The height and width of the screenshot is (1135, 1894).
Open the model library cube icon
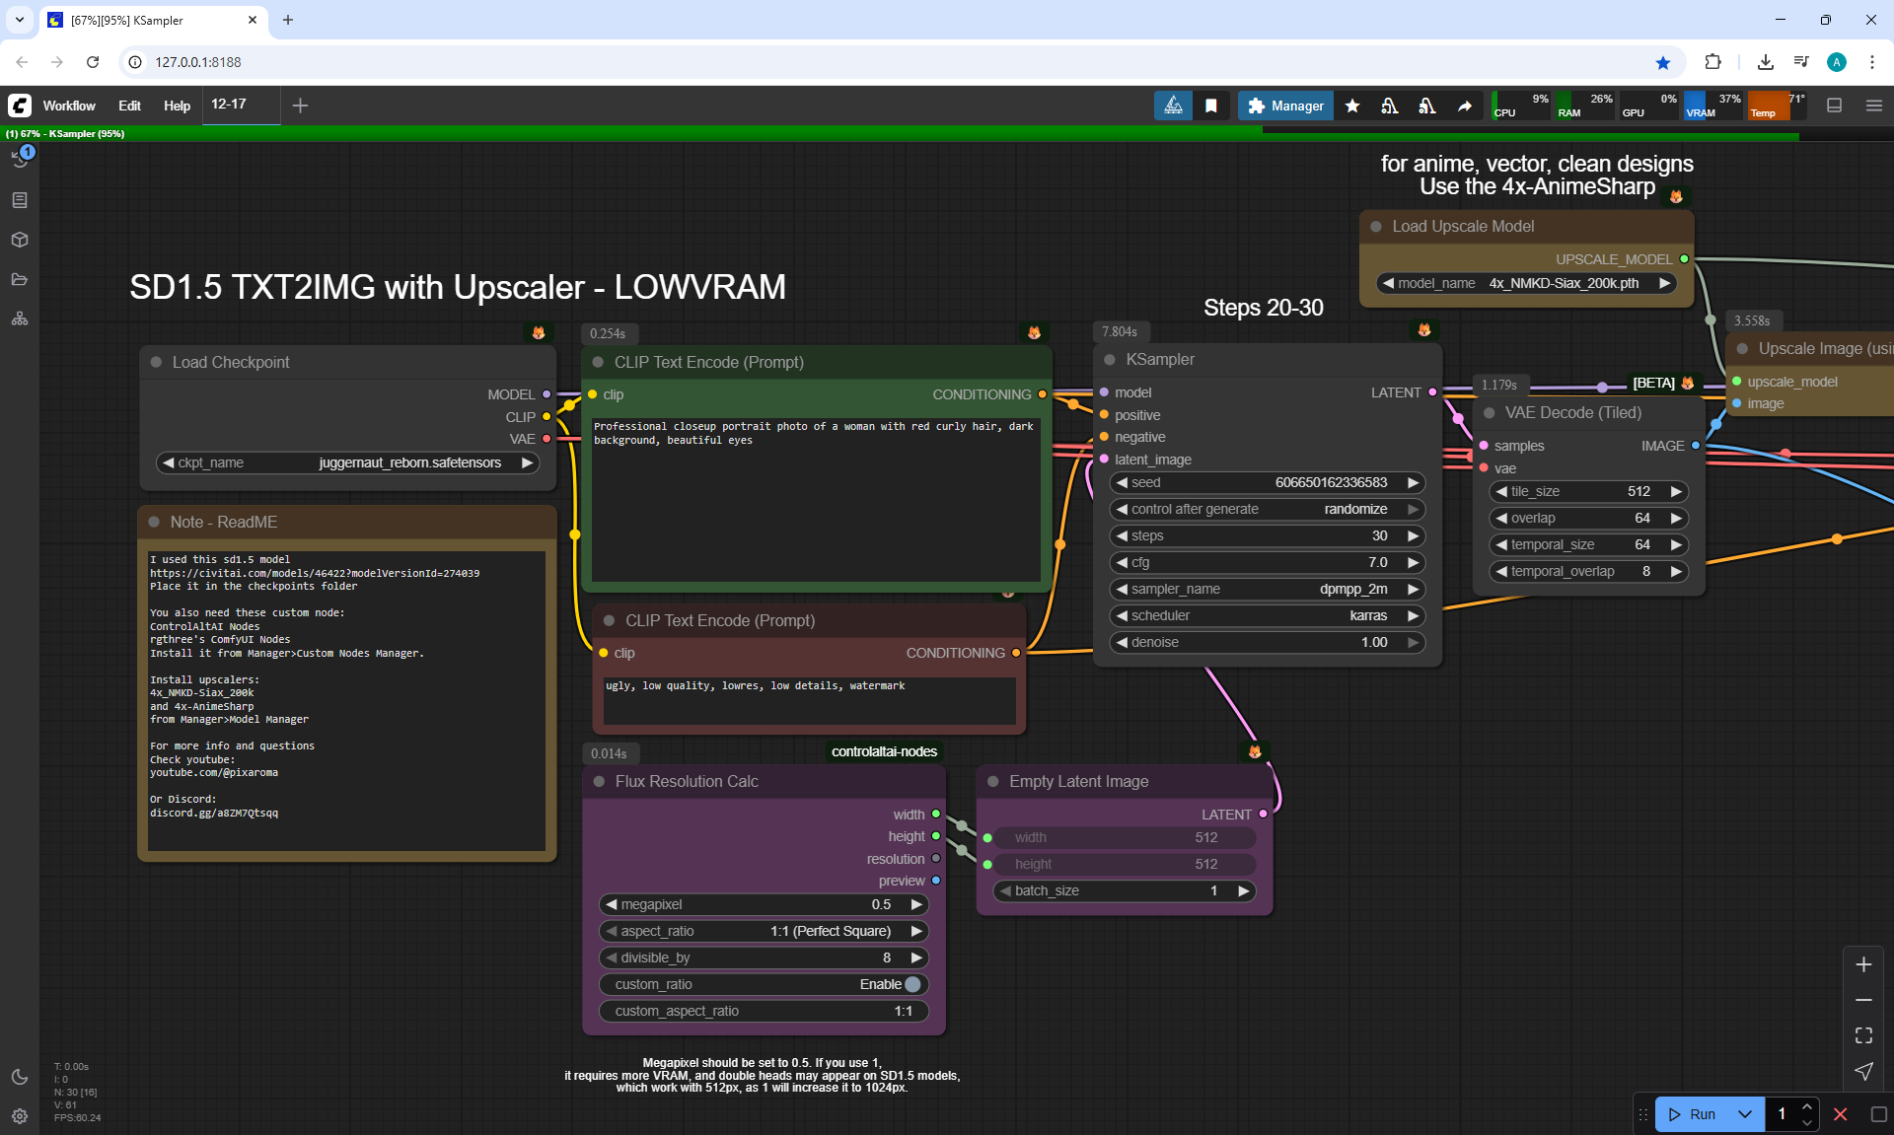click(x=20, y=240)
